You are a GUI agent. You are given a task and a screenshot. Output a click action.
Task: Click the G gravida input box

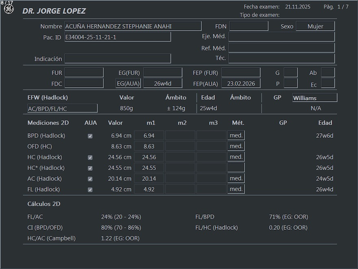click(290, 73)
